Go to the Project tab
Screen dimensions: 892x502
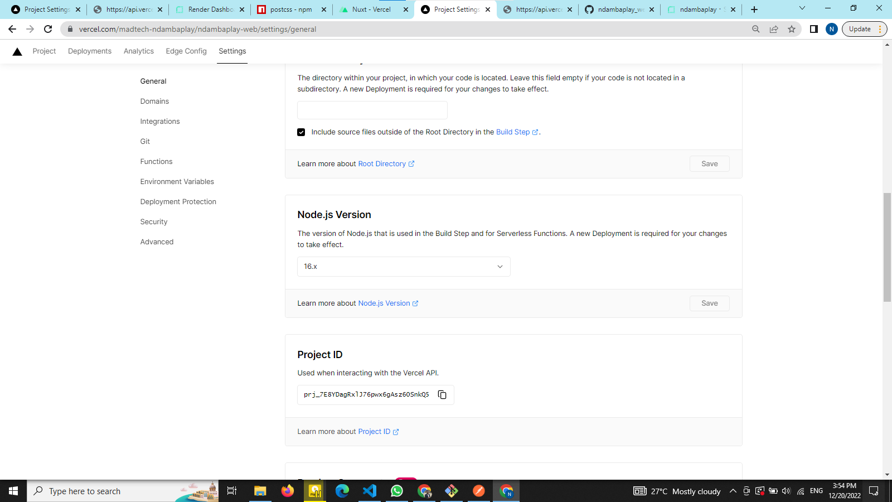(44, 51)
